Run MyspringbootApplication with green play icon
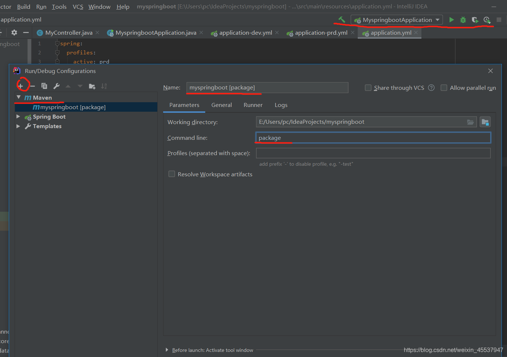This screenshot has width=507, height=357. (451, 20)
